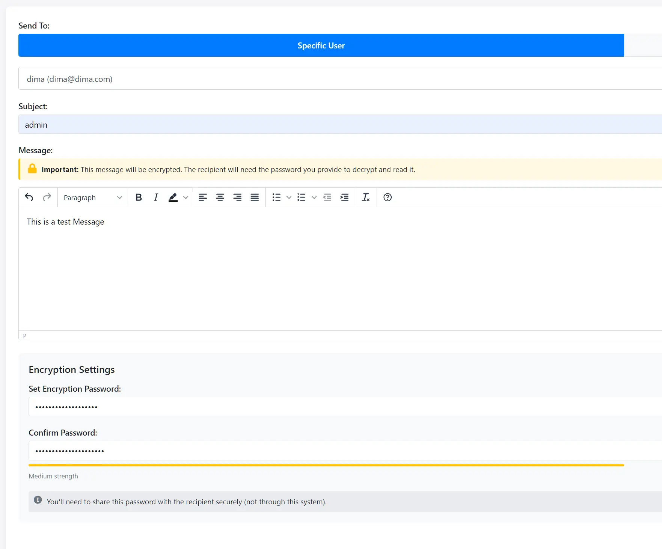Open the editor help dialog

388,197
